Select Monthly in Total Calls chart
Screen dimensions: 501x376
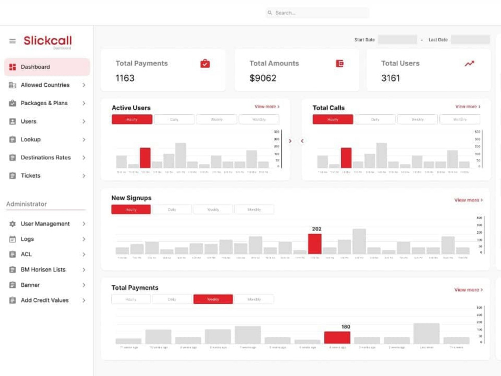coord(460,119)
